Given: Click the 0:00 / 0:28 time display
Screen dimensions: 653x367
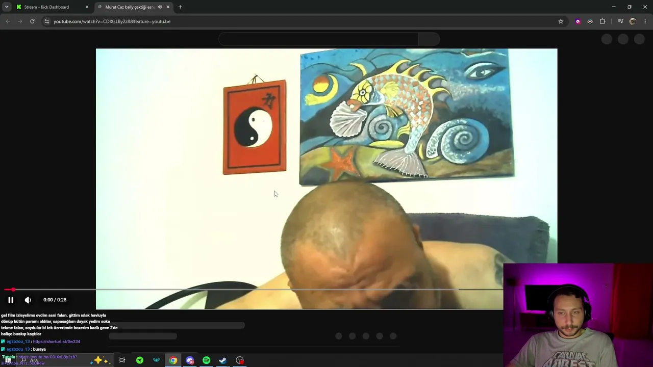Looking at the screenshot, I should click(55, 300).
